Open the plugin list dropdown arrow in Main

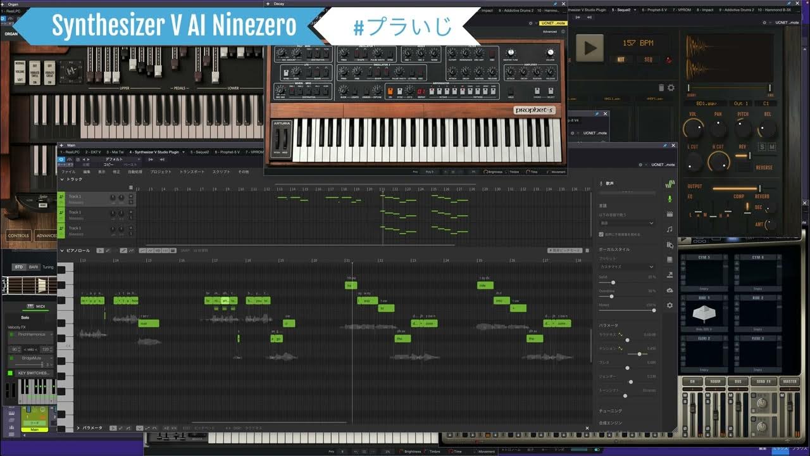coord(184,152)
